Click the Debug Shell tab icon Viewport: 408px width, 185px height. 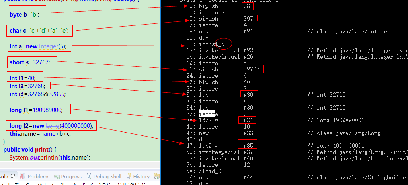pyautogui.click(x=89, y=177)
